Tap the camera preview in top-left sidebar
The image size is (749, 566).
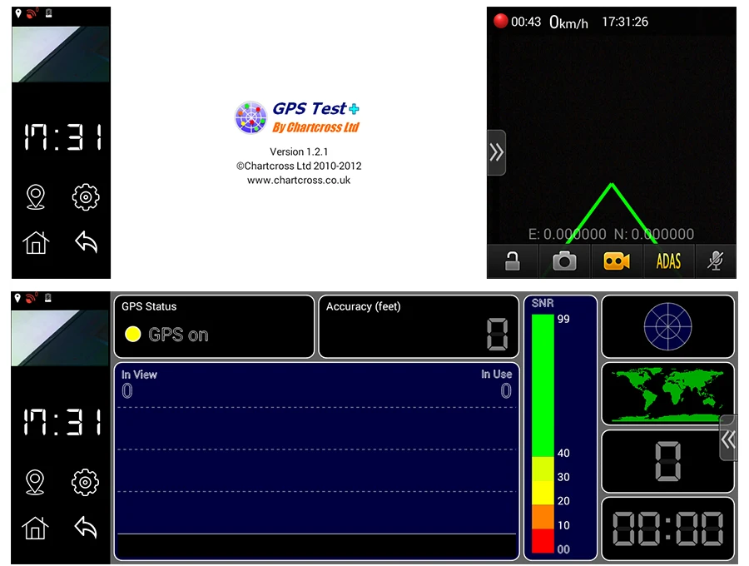point(61,54)
